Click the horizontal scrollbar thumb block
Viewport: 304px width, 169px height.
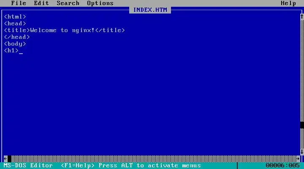(9, 159)
